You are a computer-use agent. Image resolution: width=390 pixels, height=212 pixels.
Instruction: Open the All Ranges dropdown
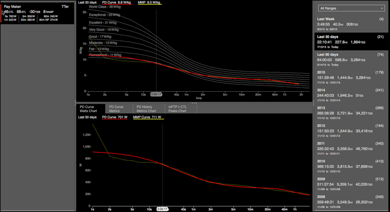pyautogui.click(x=351, y=8)
